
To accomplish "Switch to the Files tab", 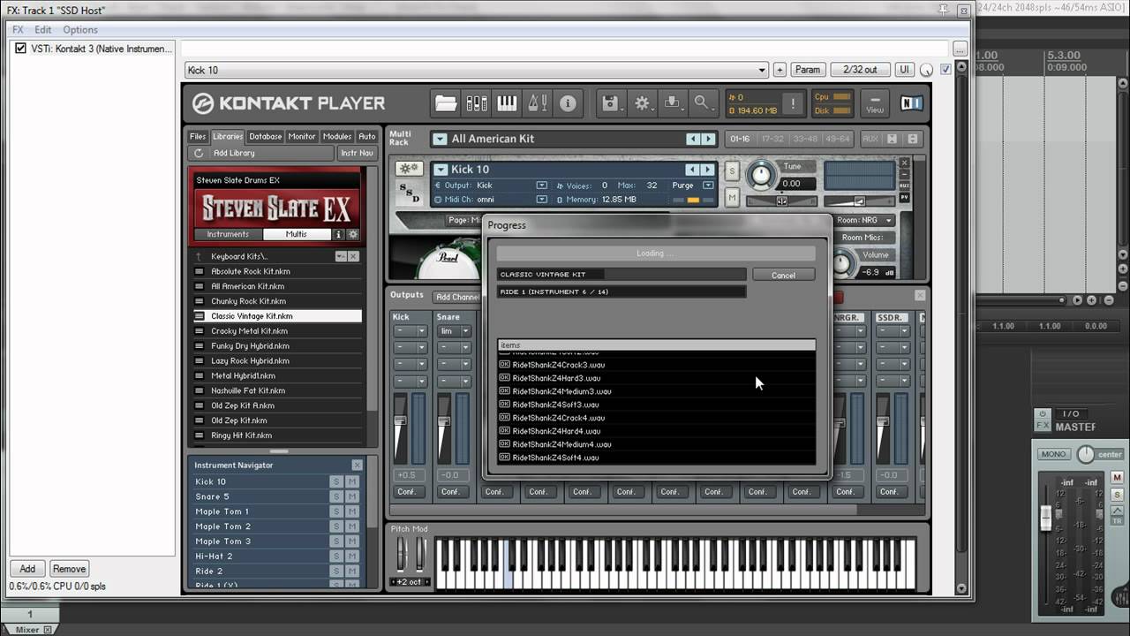I will 198,136.
